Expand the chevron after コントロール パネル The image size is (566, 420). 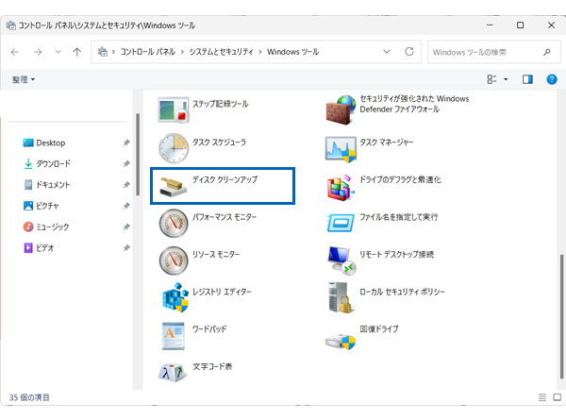182,52
